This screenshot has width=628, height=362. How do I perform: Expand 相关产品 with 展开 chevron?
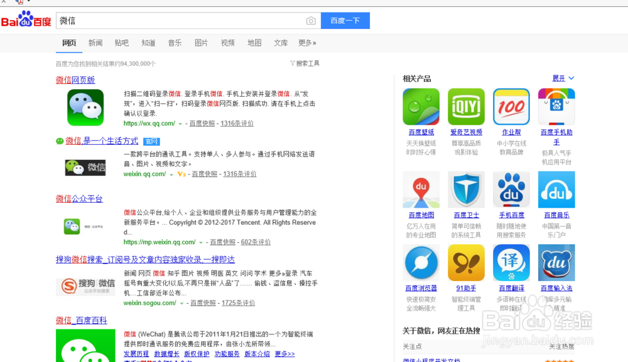pos(563,78)
